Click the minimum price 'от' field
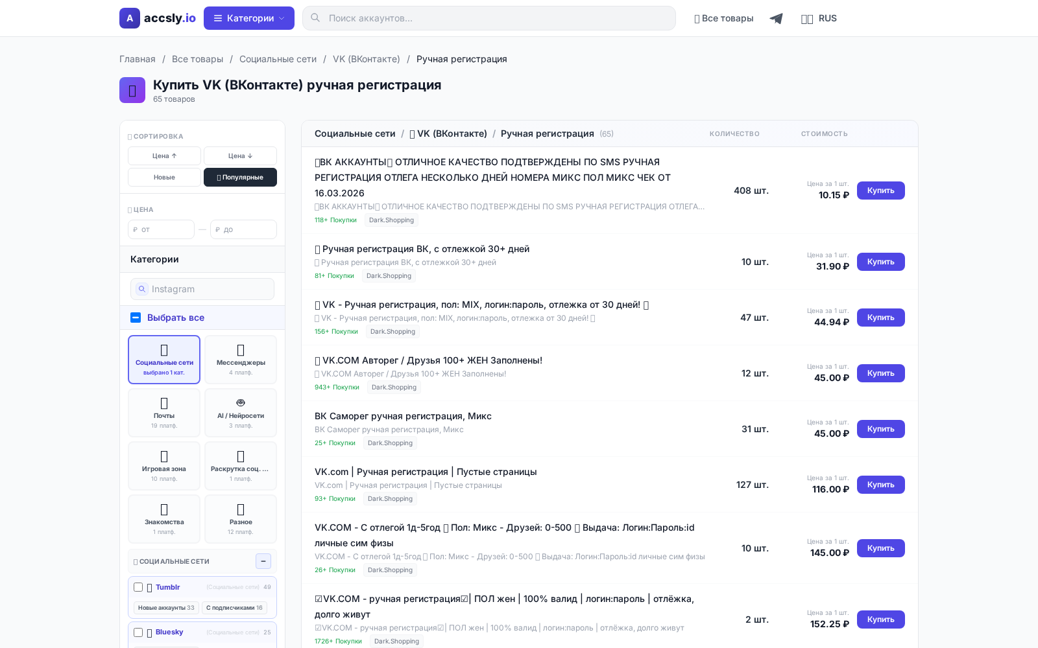Viewport: 1038px width, 648px height. pos(161,229)
